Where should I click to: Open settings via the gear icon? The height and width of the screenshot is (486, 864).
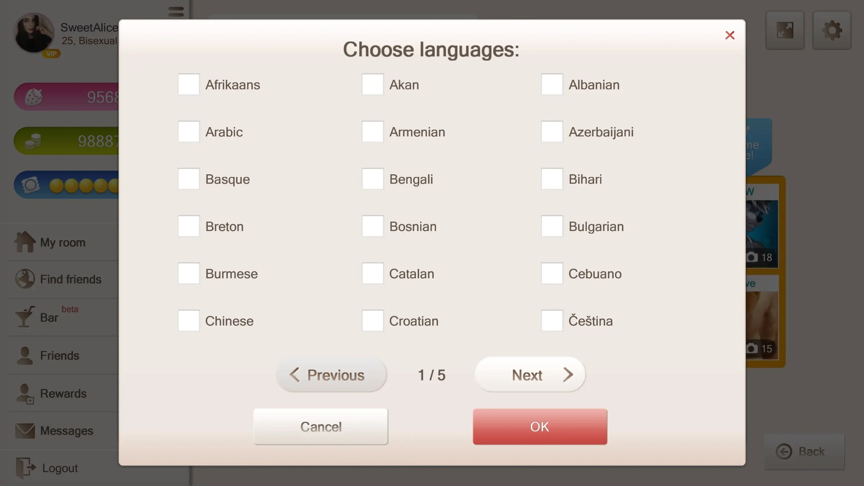[832, 30]
